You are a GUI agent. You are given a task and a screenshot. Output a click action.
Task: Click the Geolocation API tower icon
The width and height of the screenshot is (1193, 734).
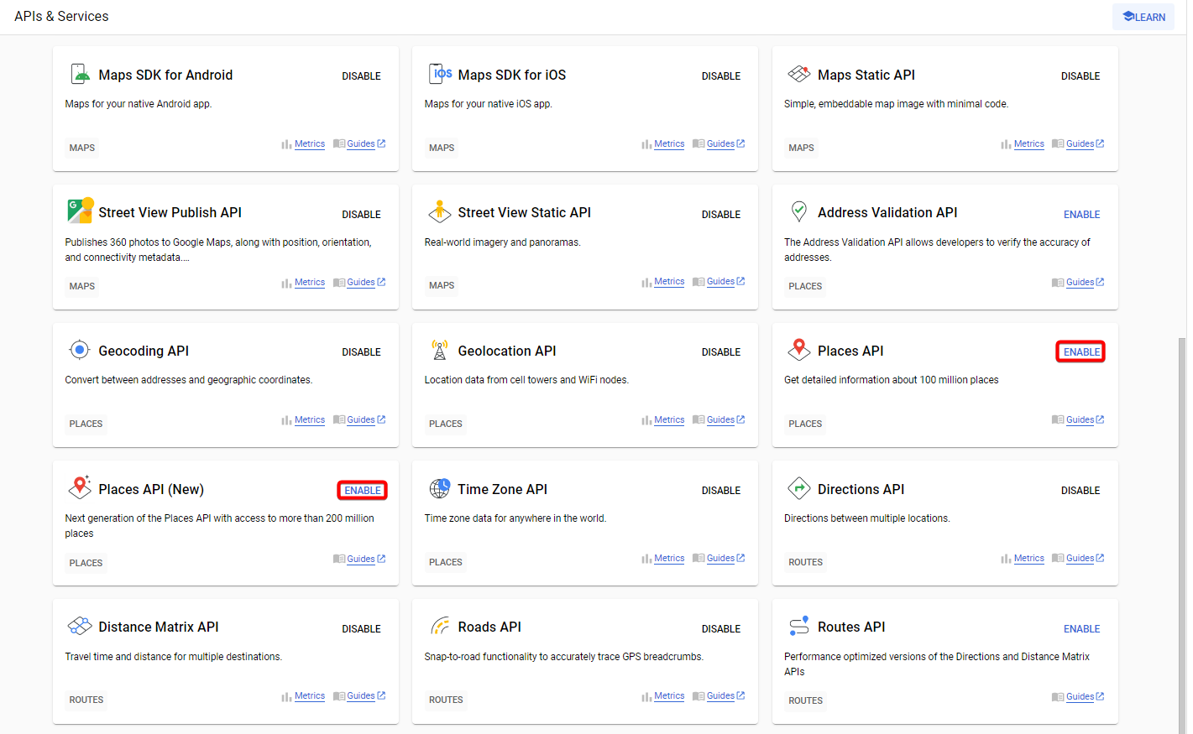pyautogui.click(x=439, y=350)
